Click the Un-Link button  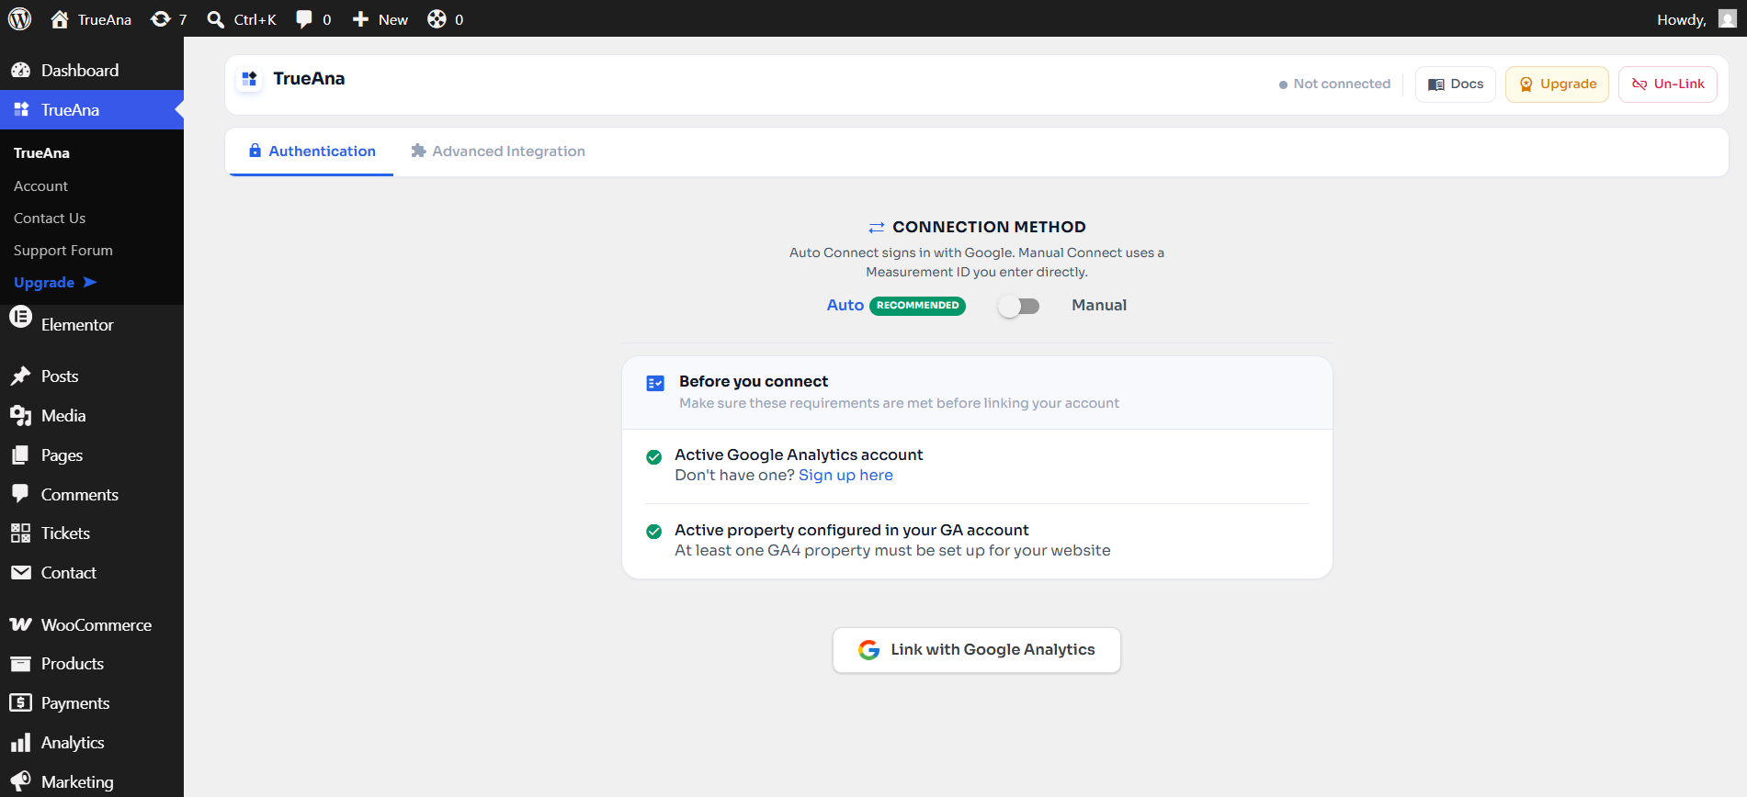click(x=1668, y=84)
